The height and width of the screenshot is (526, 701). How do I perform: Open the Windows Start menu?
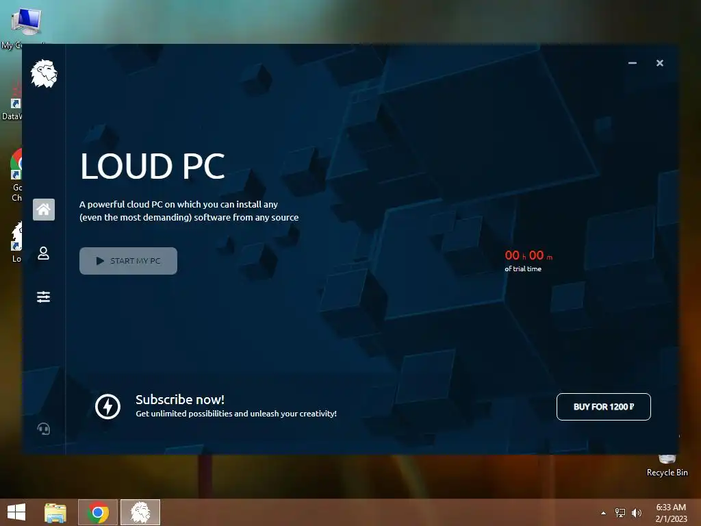16,512
